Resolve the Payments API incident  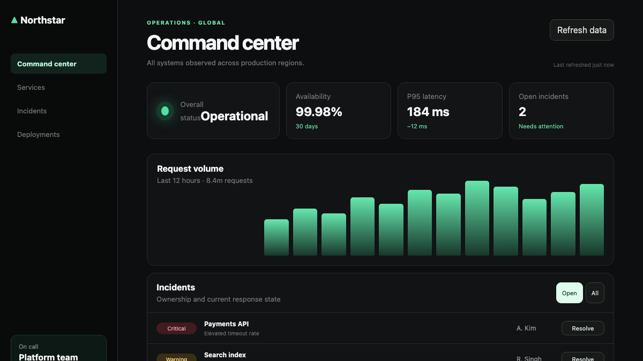point(582,328)
